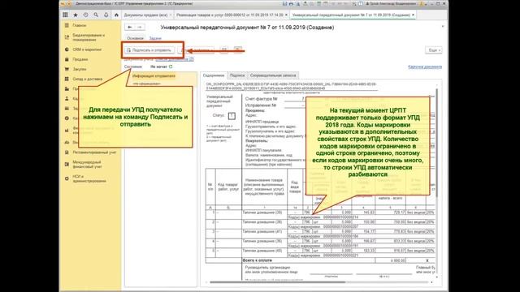Screen dimensions: 520x292
Task: Switch to the Содержание tab
Action: [x=214, y=75]
